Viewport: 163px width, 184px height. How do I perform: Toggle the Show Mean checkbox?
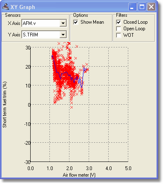pyautogui.click(x=76, y=22)
